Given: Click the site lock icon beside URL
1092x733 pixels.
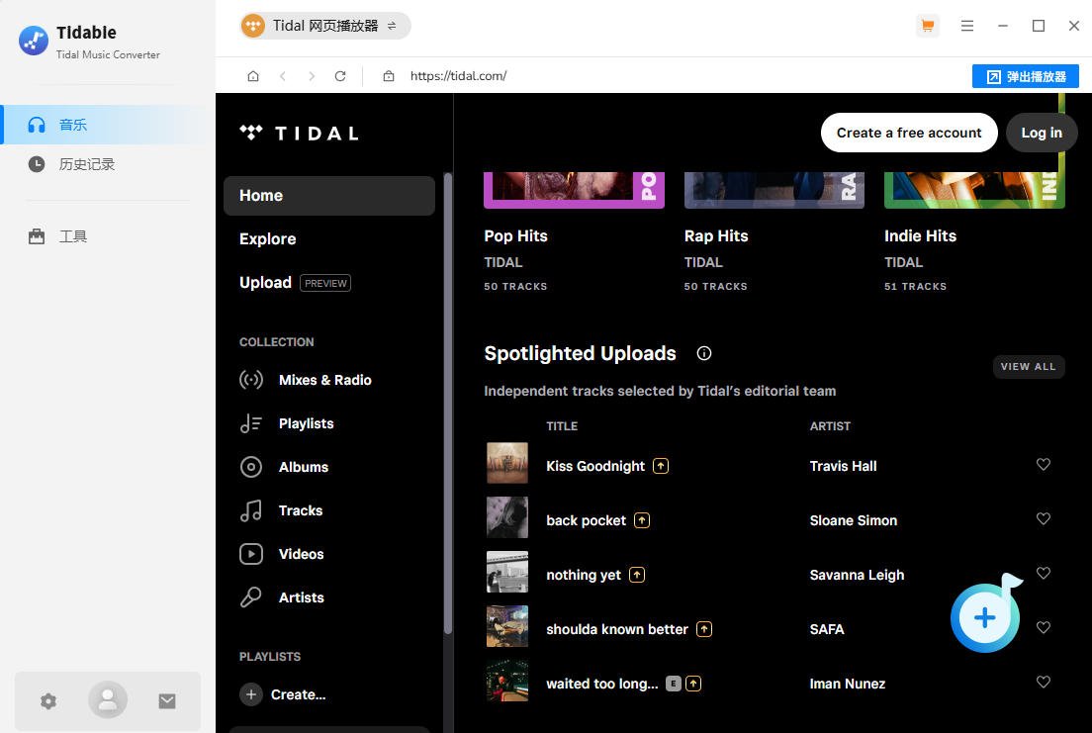Looking at the screenshot, I should coord(389,76).
